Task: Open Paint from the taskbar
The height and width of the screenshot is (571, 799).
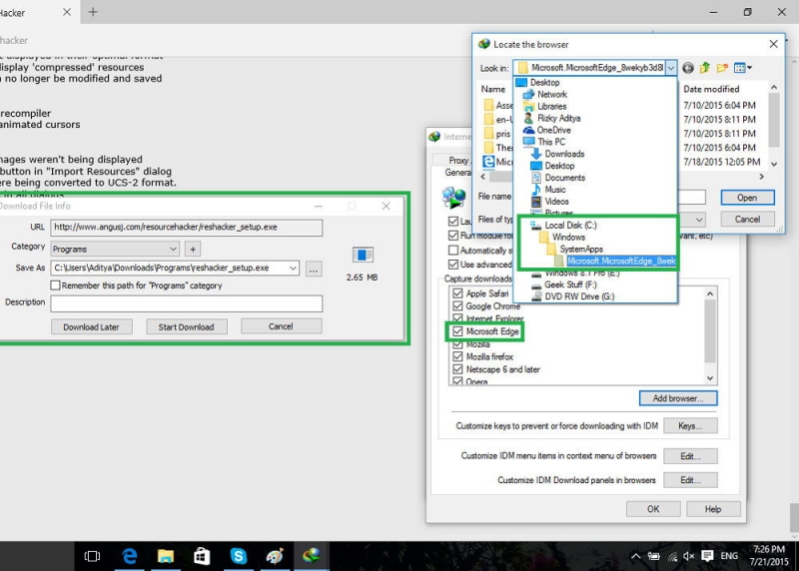Action: pyautogui.click(x=275, y=556)
